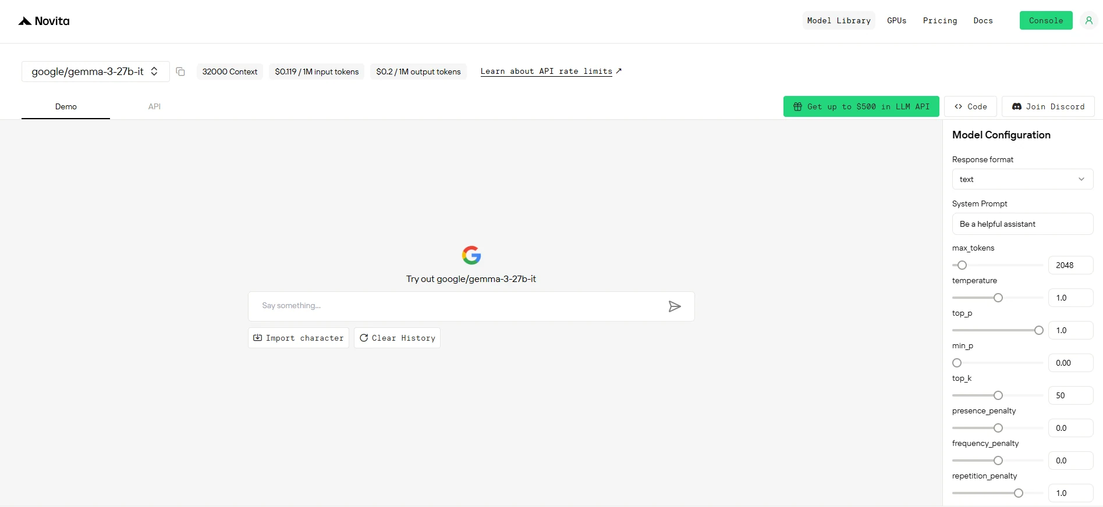Click the Model Configuration heading
The width and height of the screenshot is (1103, 507).
point(1001,135)
